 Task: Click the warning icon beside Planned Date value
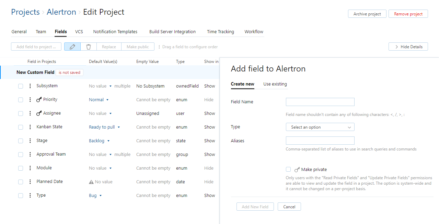tap(91, 182)
